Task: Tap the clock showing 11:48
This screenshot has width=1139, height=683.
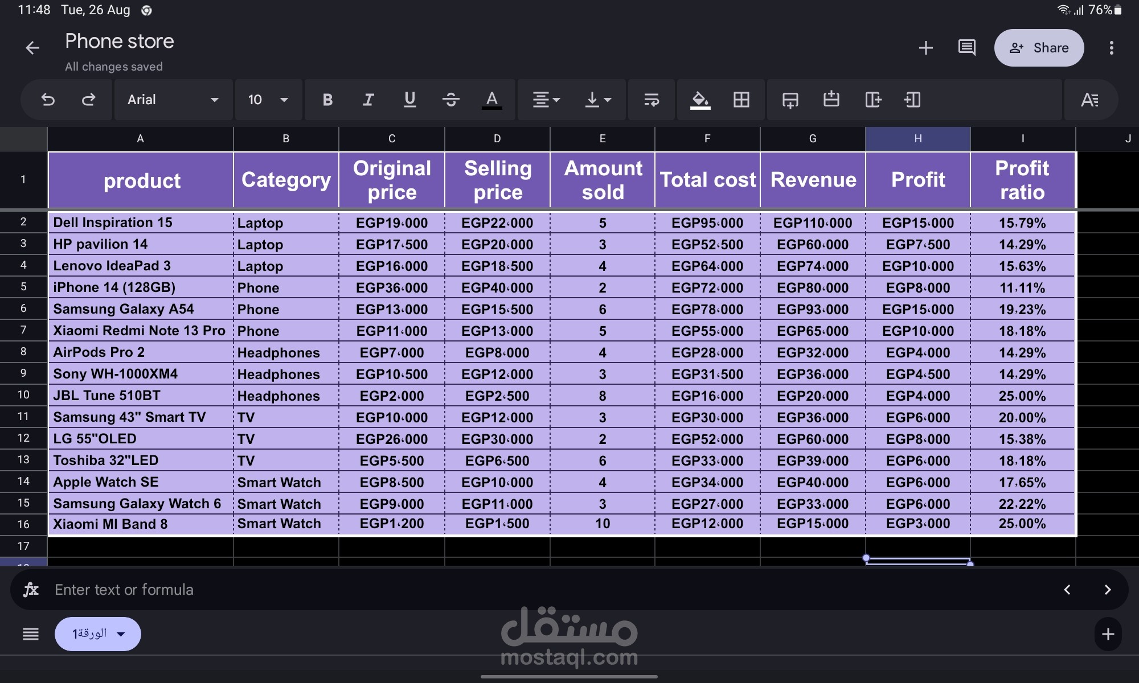Action: [34, 10]
